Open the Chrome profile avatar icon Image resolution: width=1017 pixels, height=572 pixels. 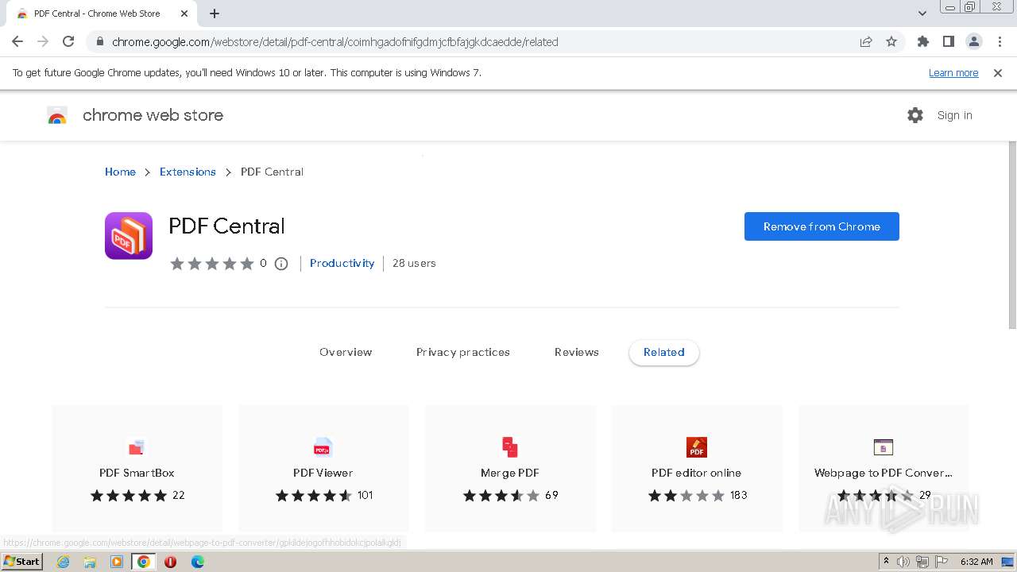click(x=973, y=42)
